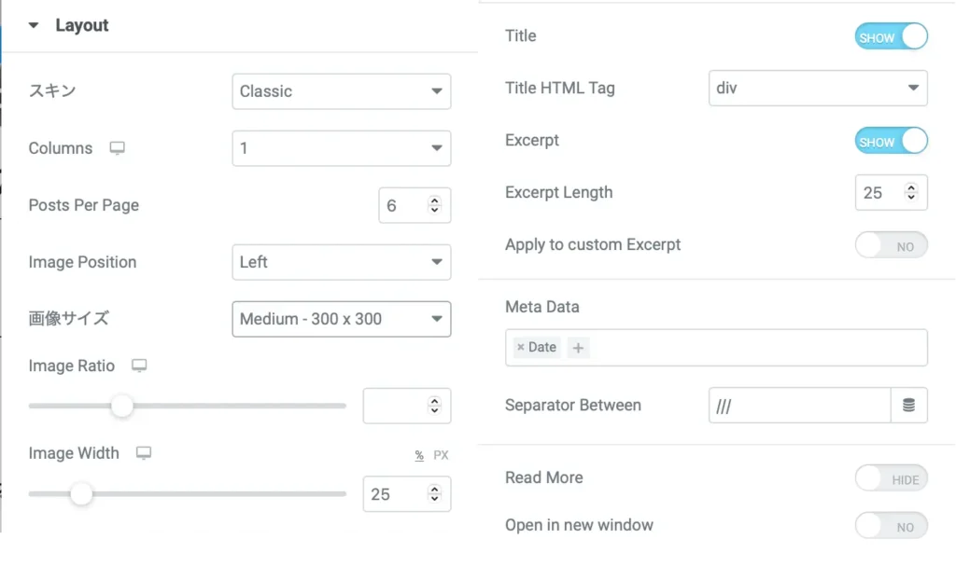The width and height of the screenshot is (956, 580).
Task: Click the Image Ratio responsive device icon
Action: tap(139, 366)
